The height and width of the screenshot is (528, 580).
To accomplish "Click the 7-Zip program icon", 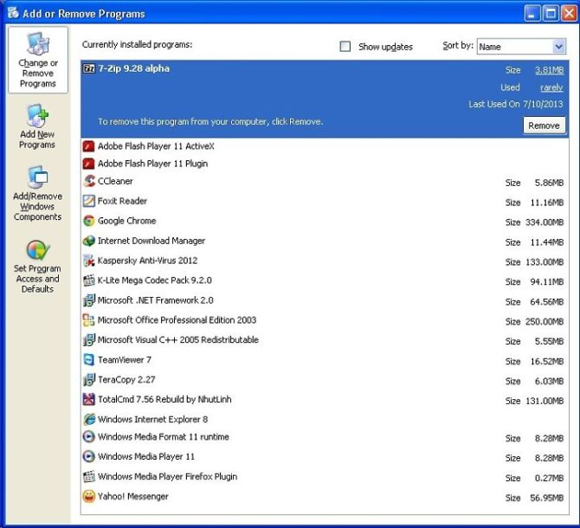I will click(x=89, y=68).
